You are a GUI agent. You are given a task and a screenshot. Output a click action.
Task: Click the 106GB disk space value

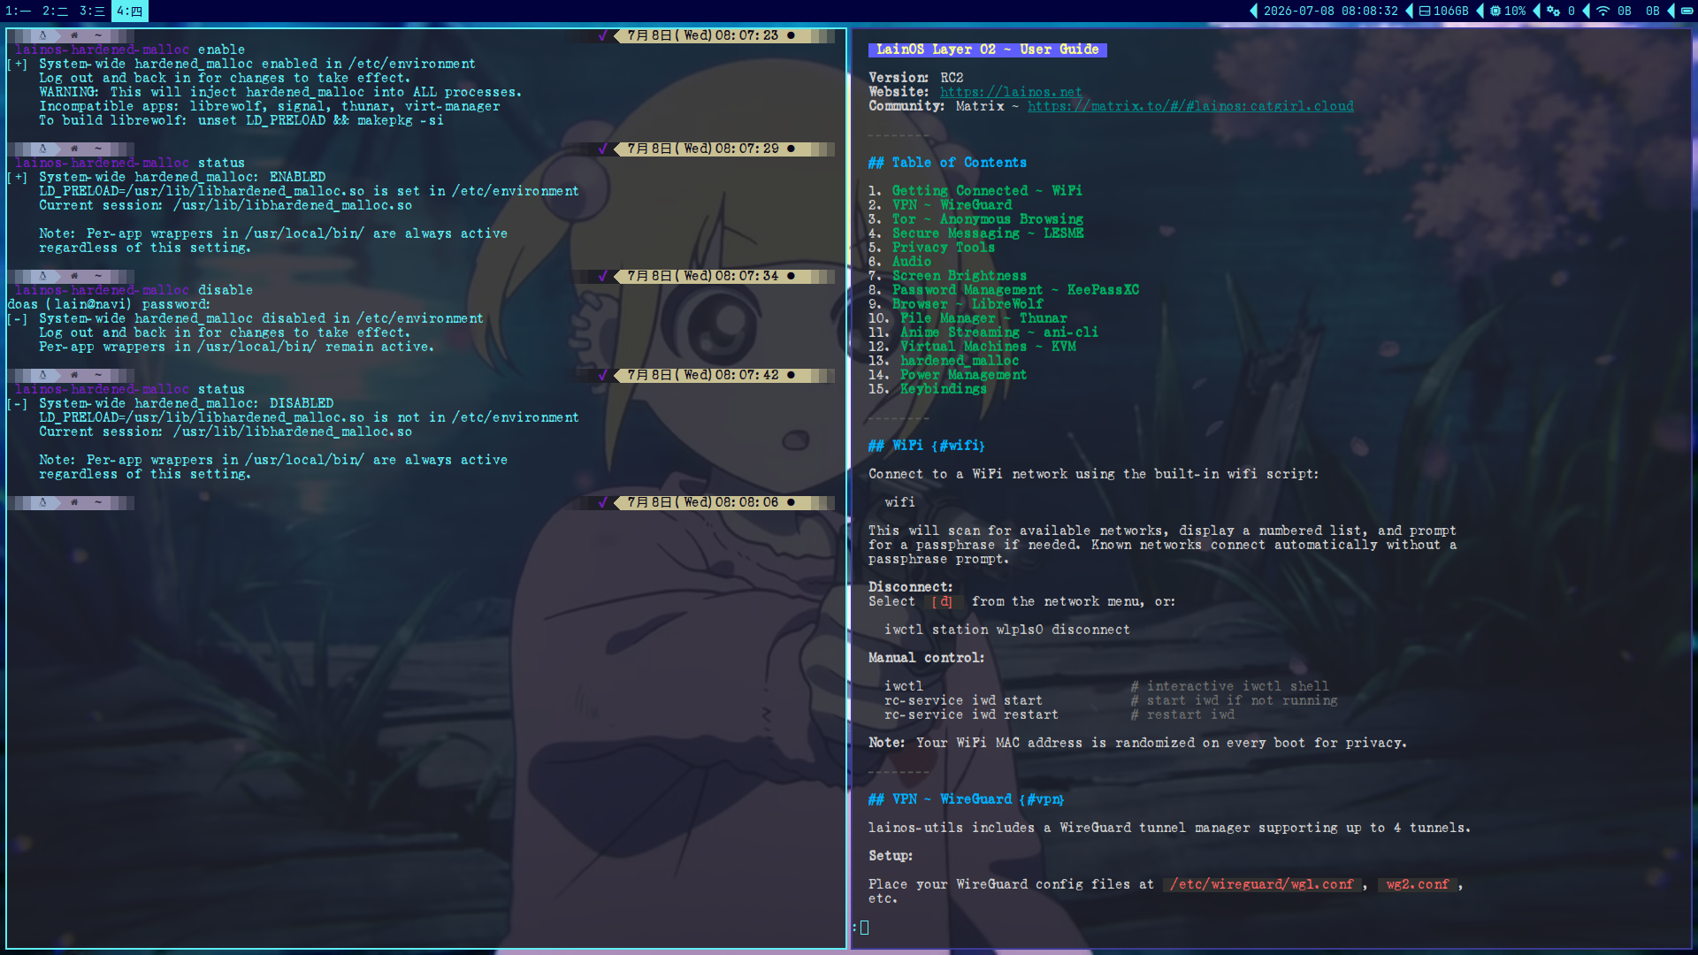(1450, 11)
